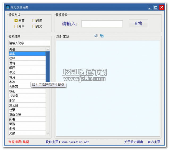Click the 请输入汉字 filter box
The image size is (169, 150).
29,43
